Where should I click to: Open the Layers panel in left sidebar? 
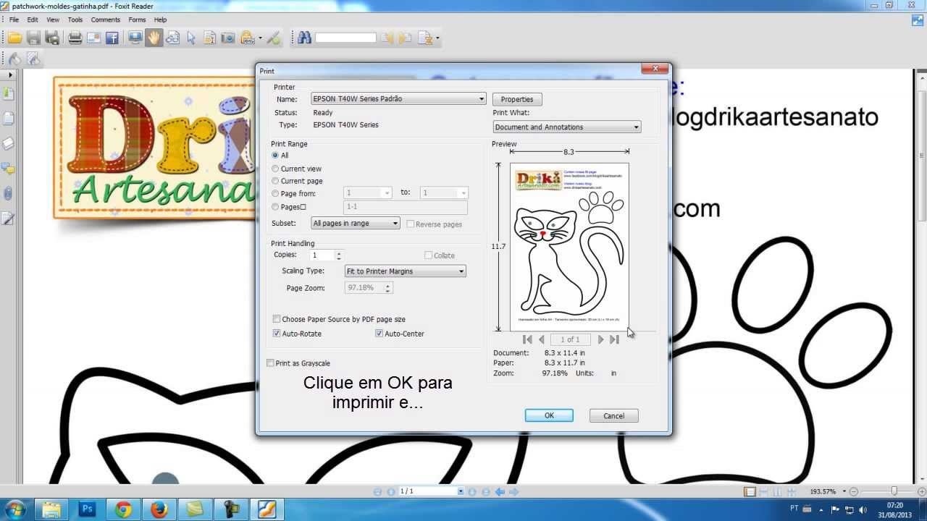pyautogui.click(x=9, y=143)
